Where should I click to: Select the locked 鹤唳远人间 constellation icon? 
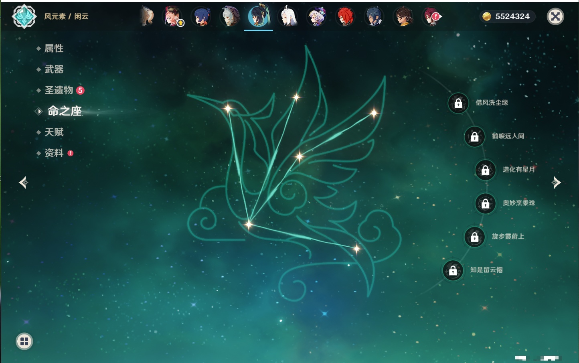(474, 137)
